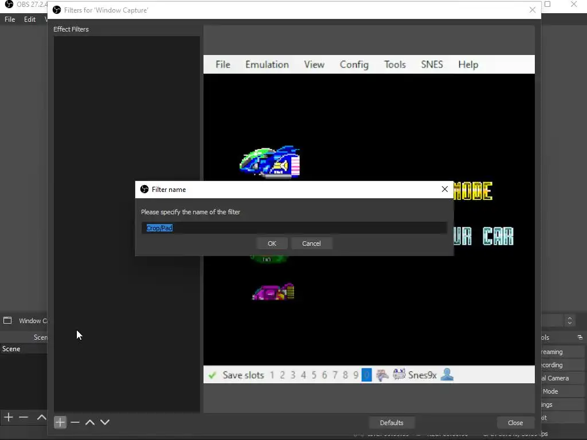This screenshot has height=440, width=587.
Task: Click the dock pop-out icon on the Controls panel
Action: coord(580,337)
